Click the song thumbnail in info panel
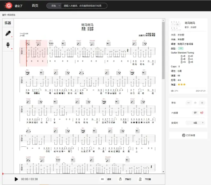This screenshot has height=185, width=211. pos(176,25)
